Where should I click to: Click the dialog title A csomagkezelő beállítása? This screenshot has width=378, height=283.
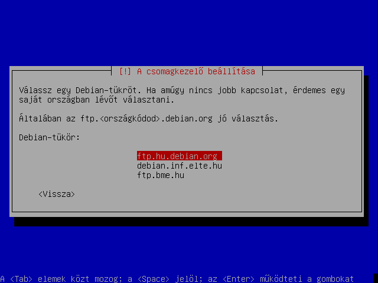(196, 71)
